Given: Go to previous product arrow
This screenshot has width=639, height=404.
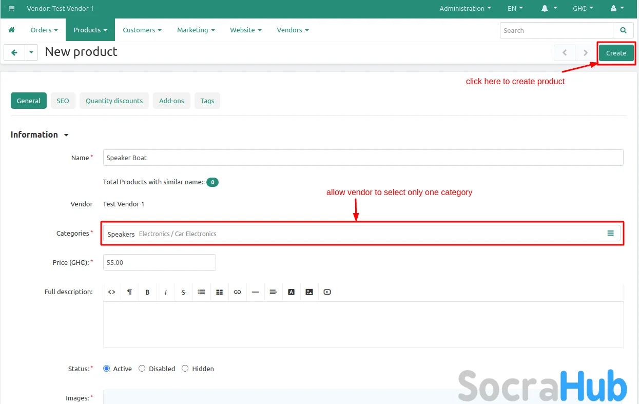Looking at the screenshot, I should point(564,53).
